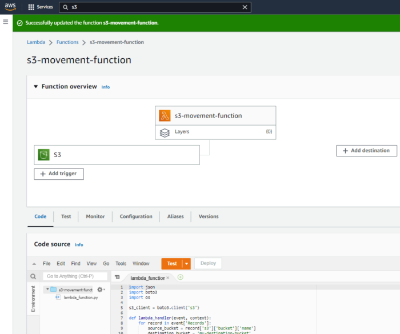
Task: Click the orange Test button
Action: click(x=172, y=264)
